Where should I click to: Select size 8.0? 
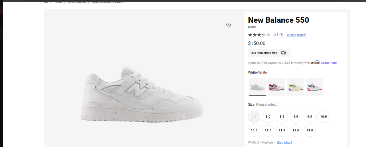click(268, 117)
